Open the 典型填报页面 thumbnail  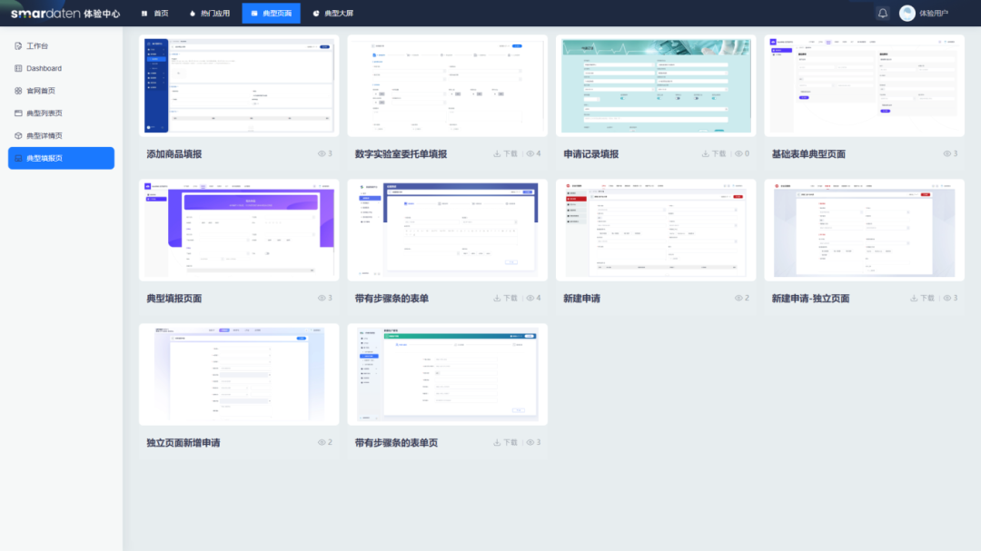[239, 231]
